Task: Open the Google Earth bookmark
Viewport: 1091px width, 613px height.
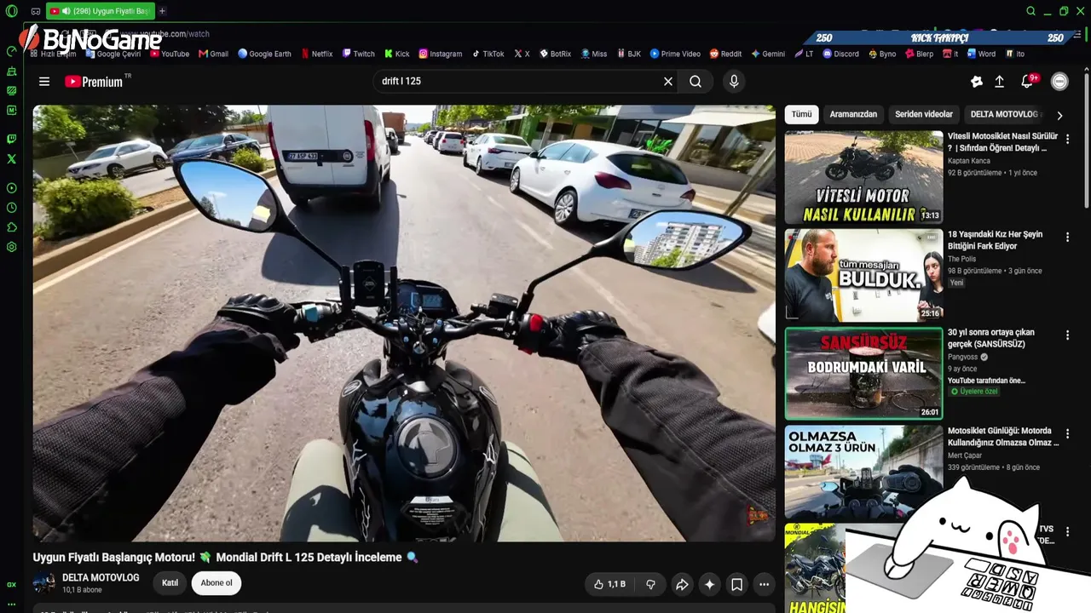Action: 264,54
